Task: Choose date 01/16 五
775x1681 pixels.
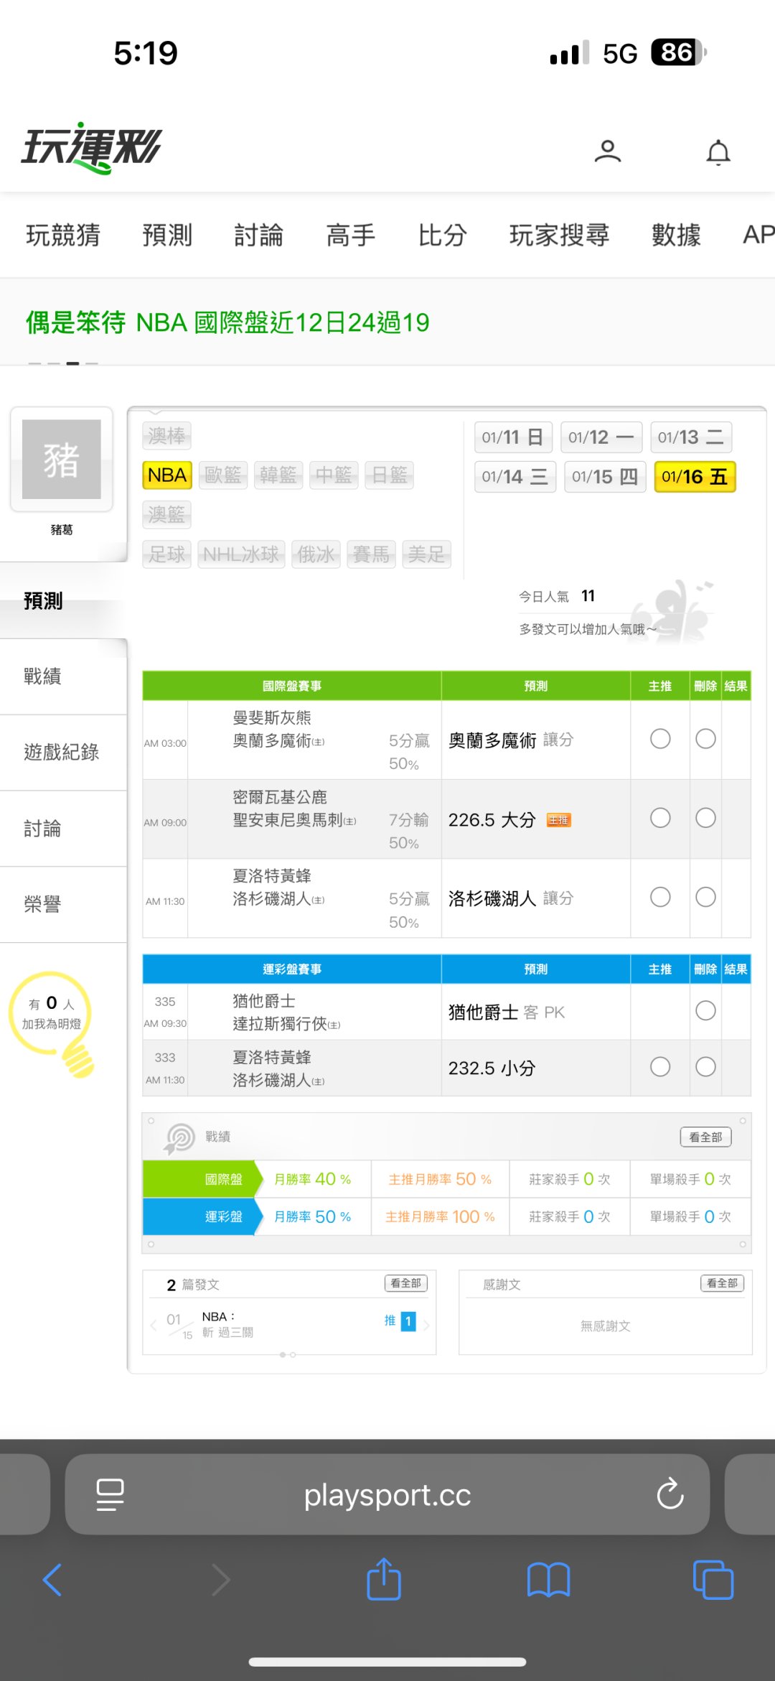Action: [x=695, y=477]
